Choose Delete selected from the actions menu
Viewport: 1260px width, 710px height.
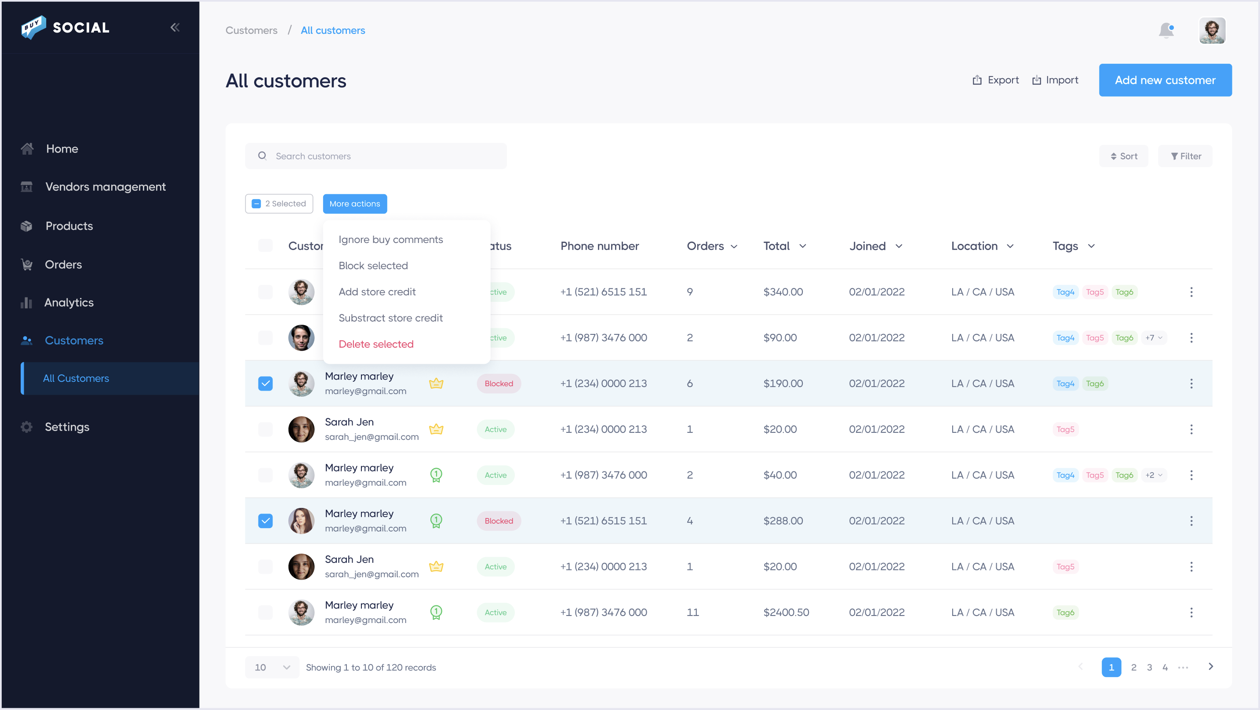pos(375,344)
